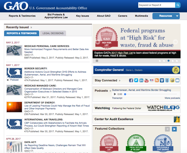Open Border Security smuggling report link
This screenshot has width=187, height=153.
55,73
